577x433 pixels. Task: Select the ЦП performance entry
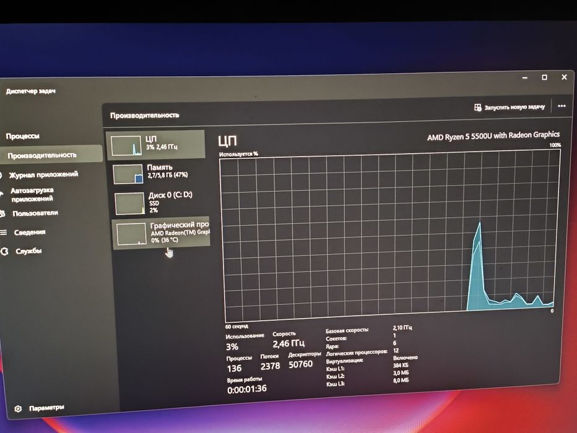155,144
